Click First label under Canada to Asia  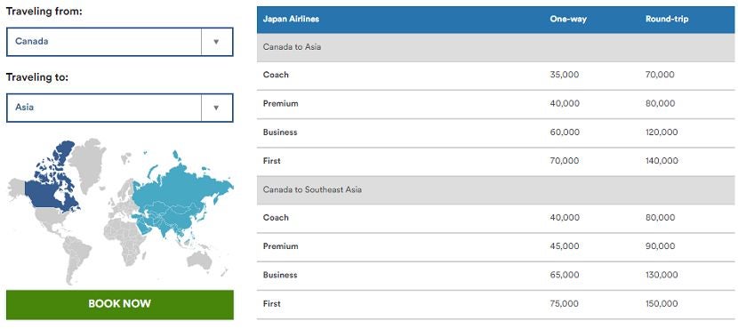click(x=271, y=161)
